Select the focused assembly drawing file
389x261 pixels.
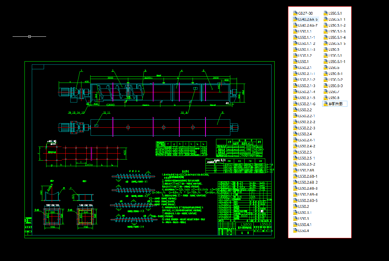tap(335, 104)
